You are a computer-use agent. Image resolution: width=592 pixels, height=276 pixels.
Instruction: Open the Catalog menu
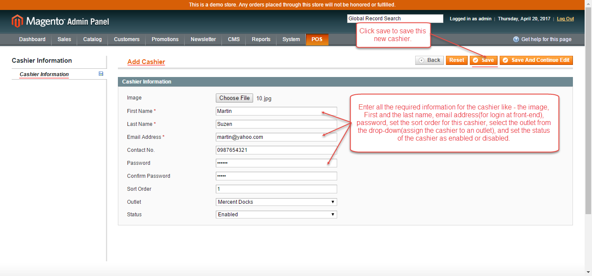pos(92,39)
